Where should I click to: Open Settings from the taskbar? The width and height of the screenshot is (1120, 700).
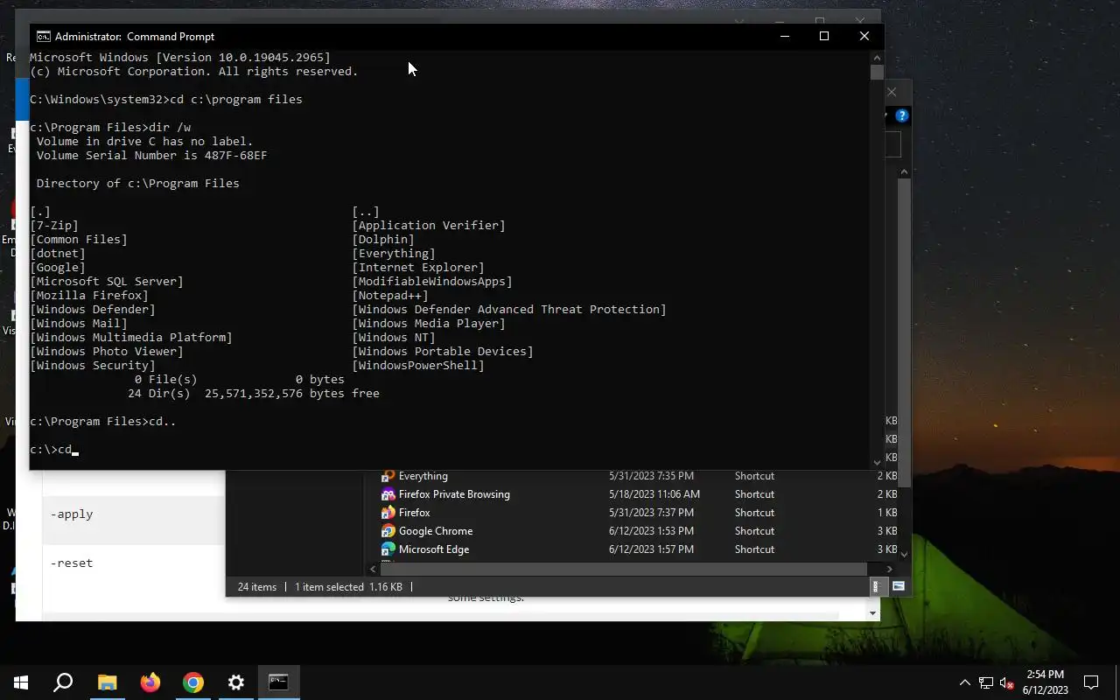[x=235, y=682]
